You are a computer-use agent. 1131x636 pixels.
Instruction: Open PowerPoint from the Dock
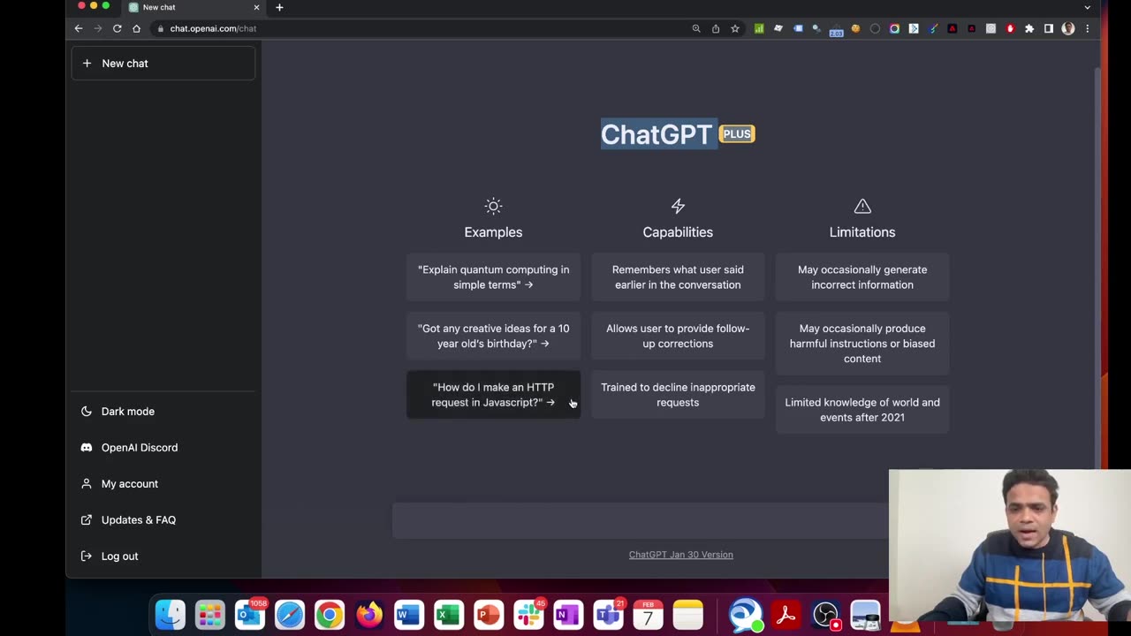489,615
